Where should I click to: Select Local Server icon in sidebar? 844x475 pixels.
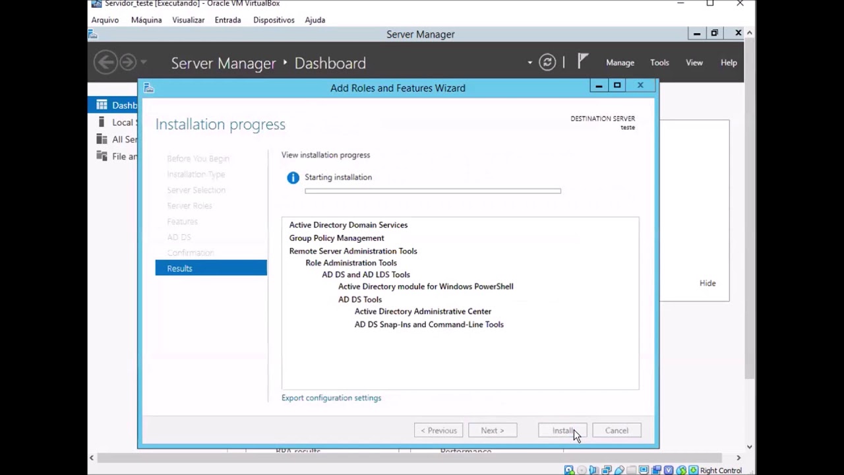click(x=102, y=122)
